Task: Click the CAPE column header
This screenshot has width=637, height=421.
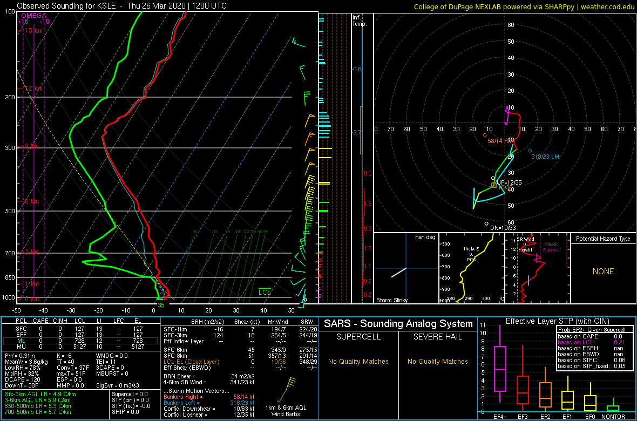Action: 40,321
